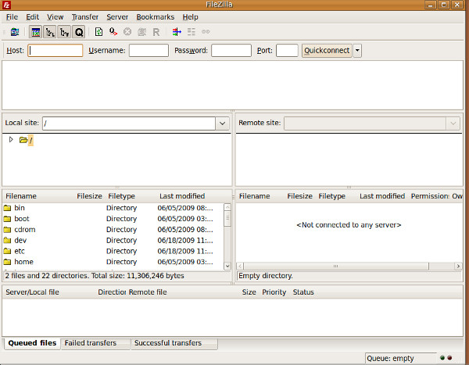The height and width of the screenshot is (365, 469).
Task: Focus the Username input field
Action: [x=149, y=51]
